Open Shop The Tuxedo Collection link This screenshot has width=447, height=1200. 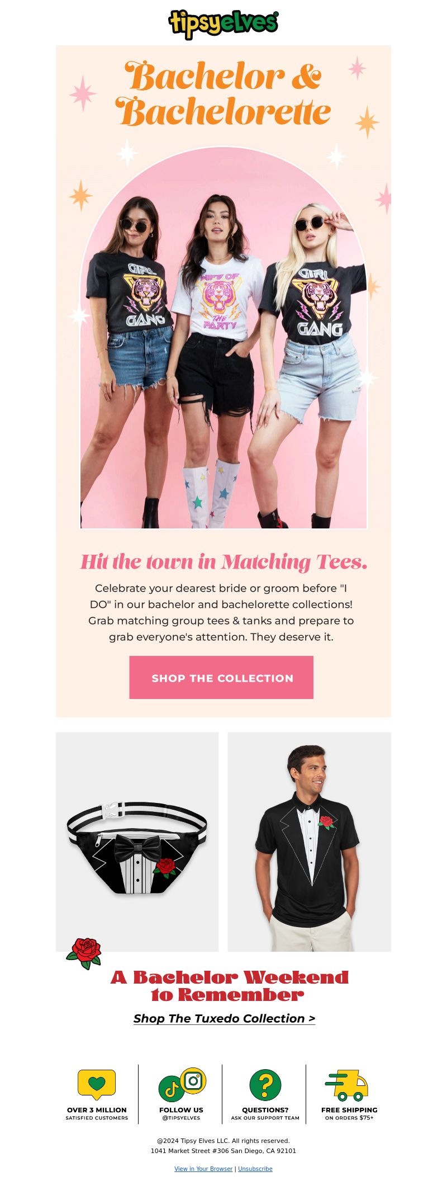224,1018
